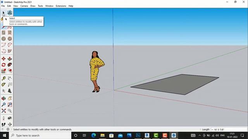Activate the Arc tool
The width and height of the screenshot is (248, 139).
3,45
